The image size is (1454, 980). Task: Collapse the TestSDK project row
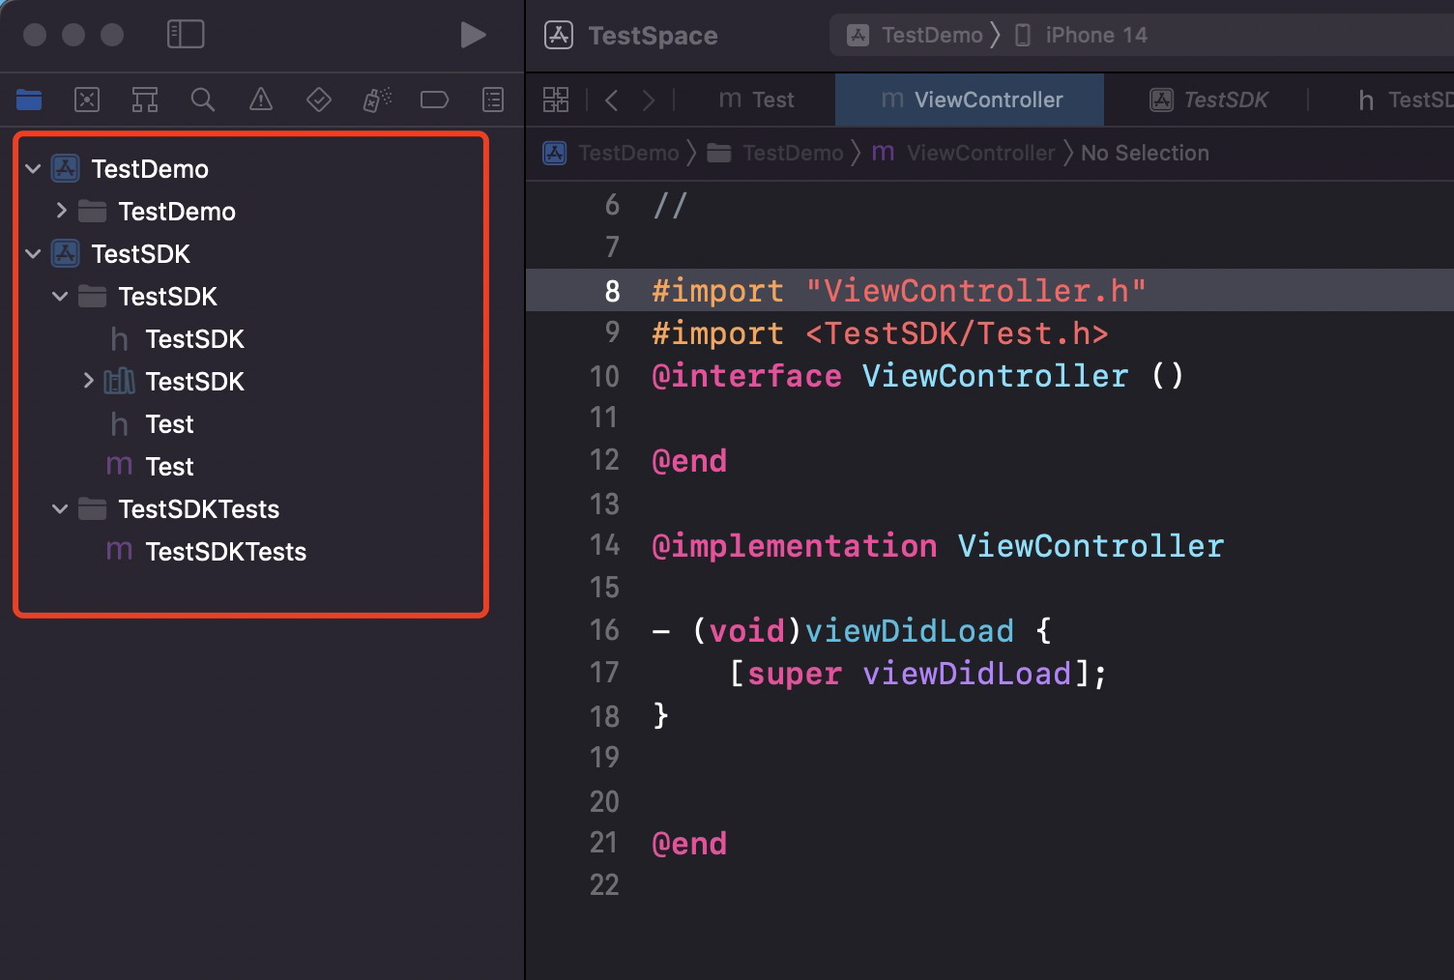[33, 254]
